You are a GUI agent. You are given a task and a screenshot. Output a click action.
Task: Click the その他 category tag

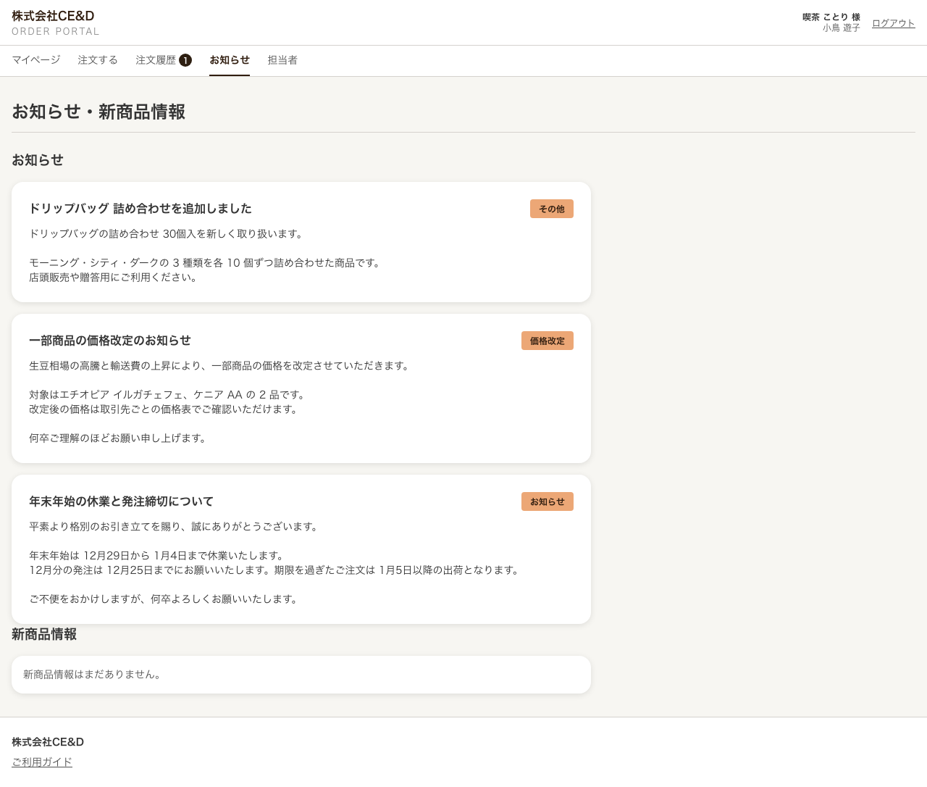(x=552, y=209)
